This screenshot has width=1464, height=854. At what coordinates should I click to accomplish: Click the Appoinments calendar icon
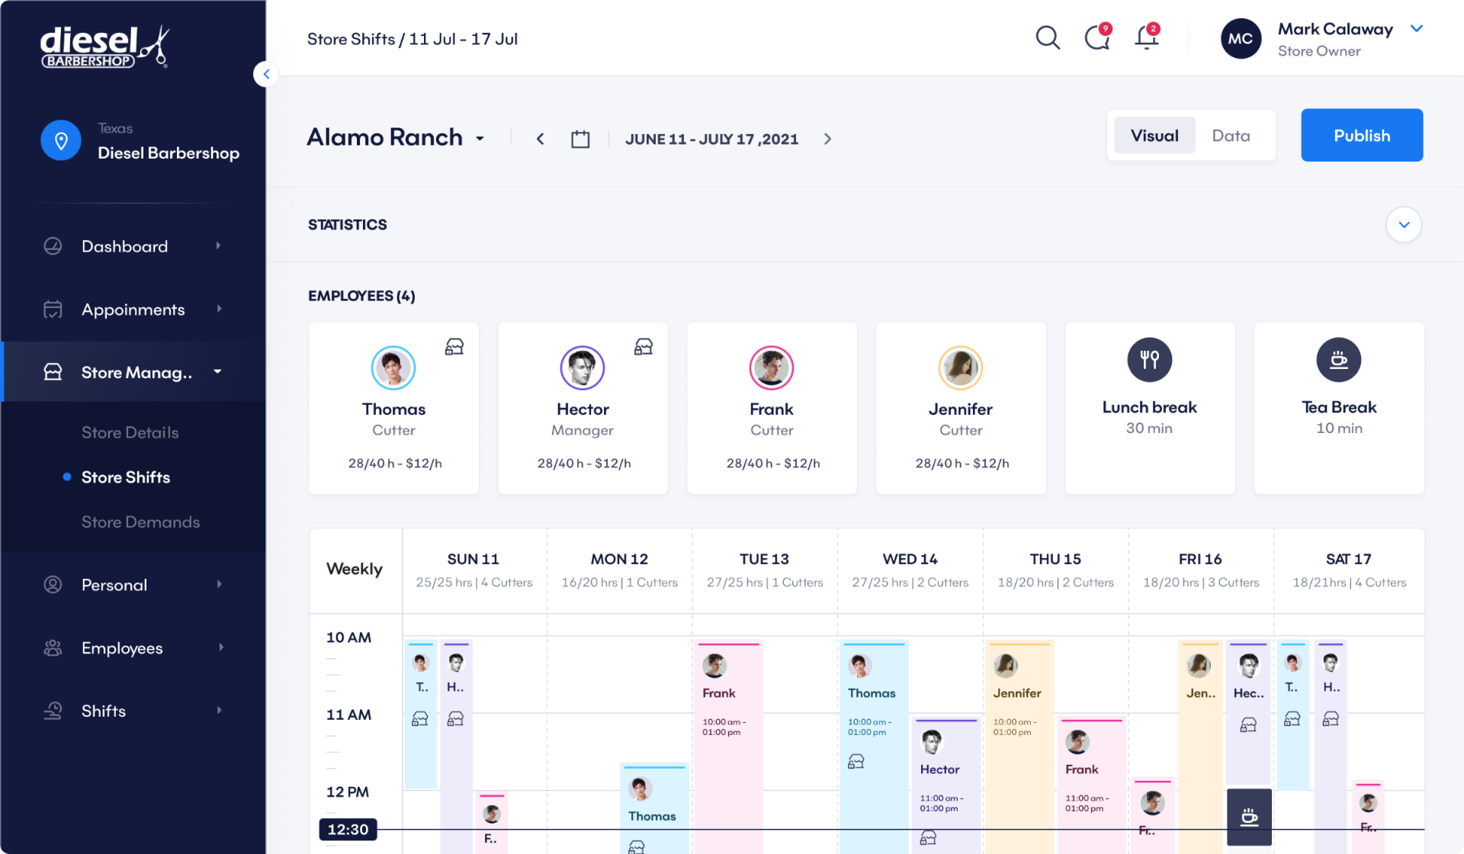pyautogui.click(x=53, y=309)
